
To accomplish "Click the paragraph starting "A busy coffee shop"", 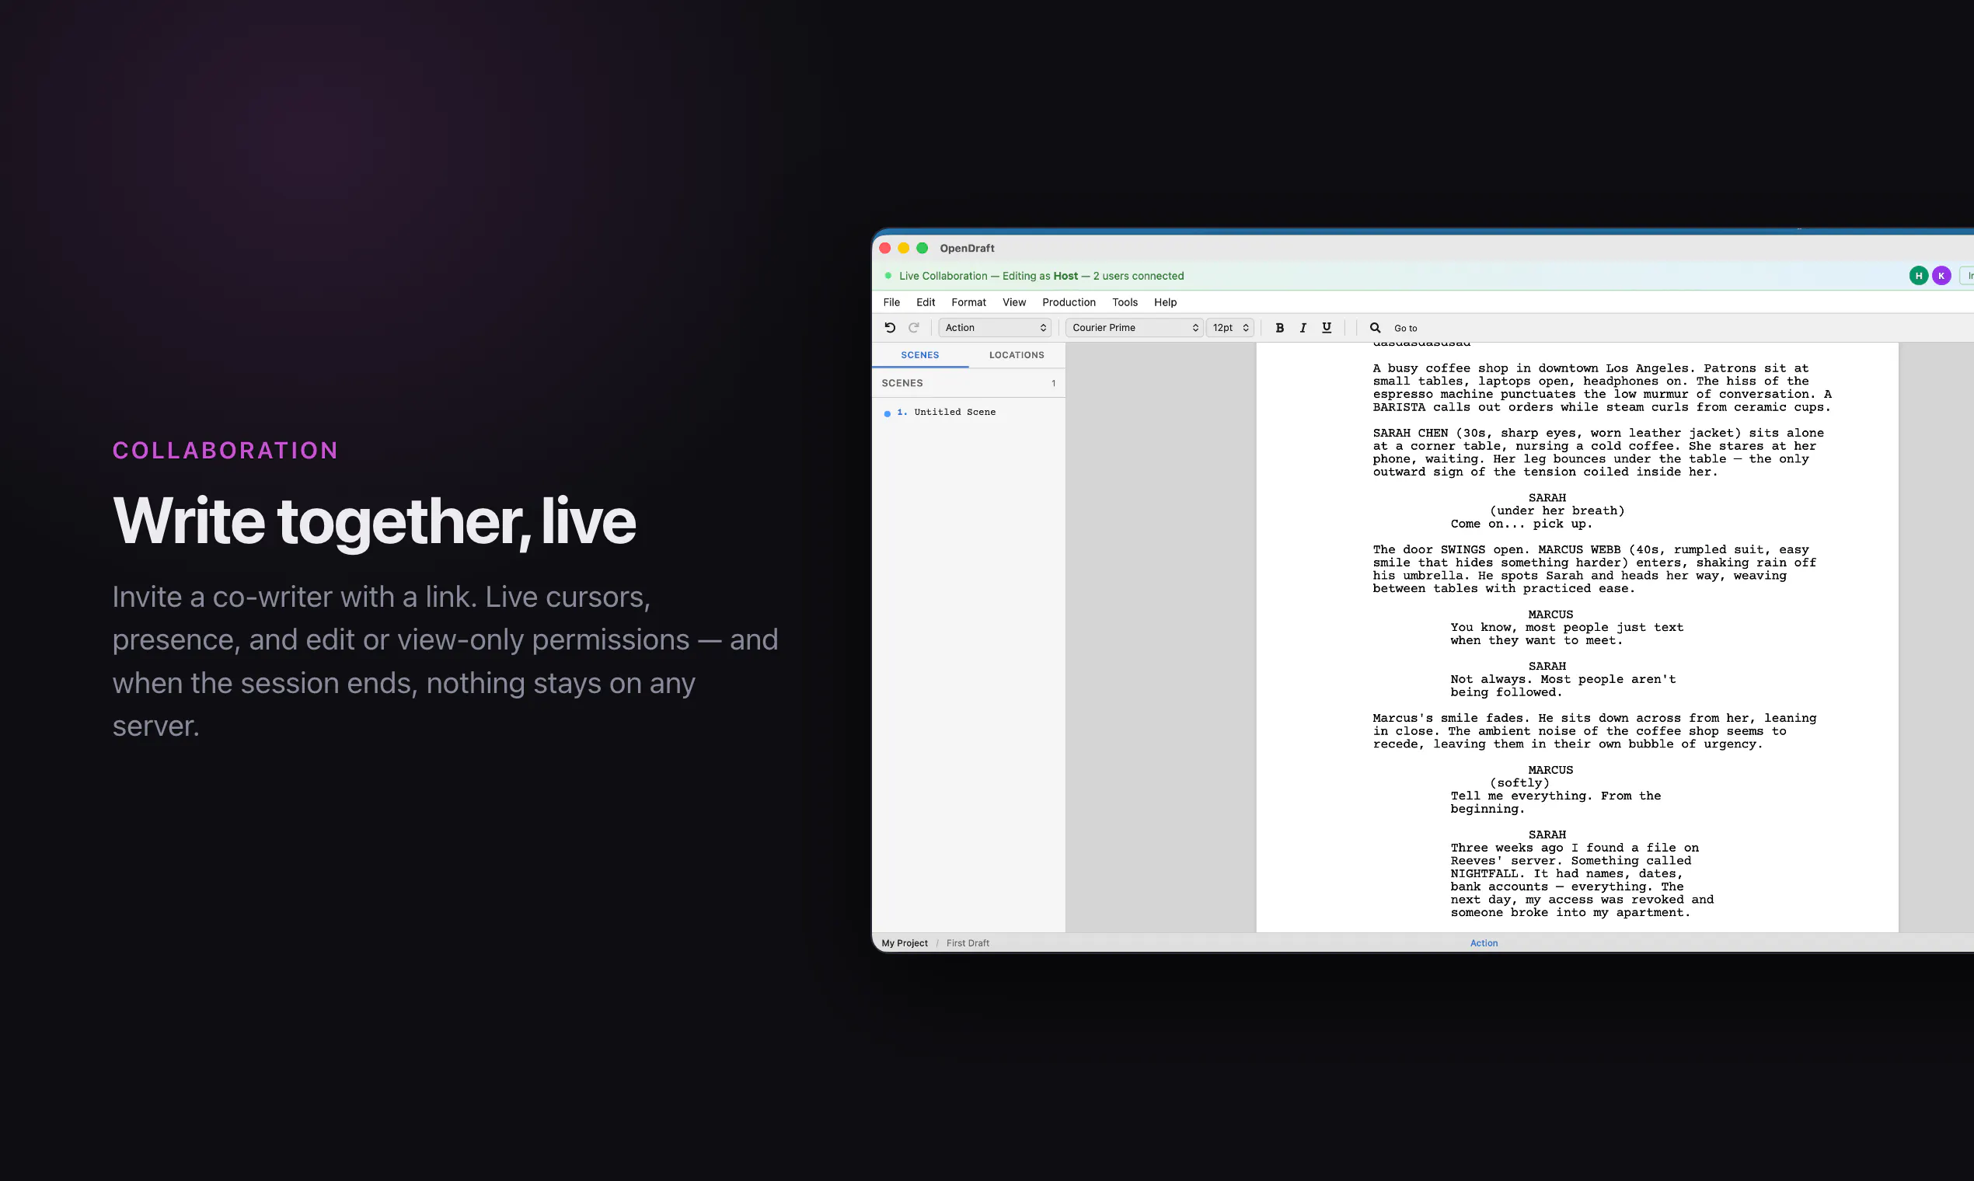I will coord(1602,388).
